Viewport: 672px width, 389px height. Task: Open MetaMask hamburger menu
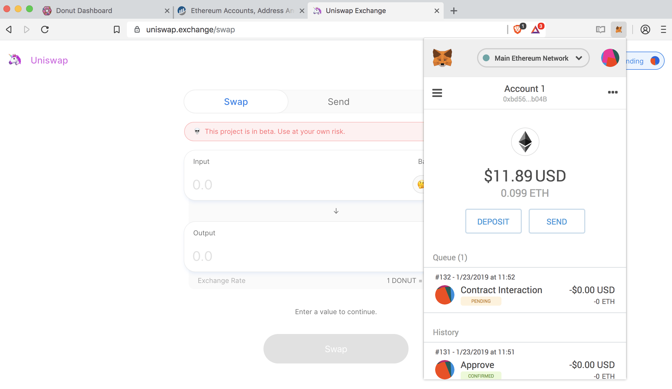437,93
